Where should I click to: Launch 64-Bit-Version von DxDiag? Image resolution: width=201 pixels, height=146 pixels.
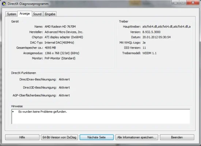(60, 137)
